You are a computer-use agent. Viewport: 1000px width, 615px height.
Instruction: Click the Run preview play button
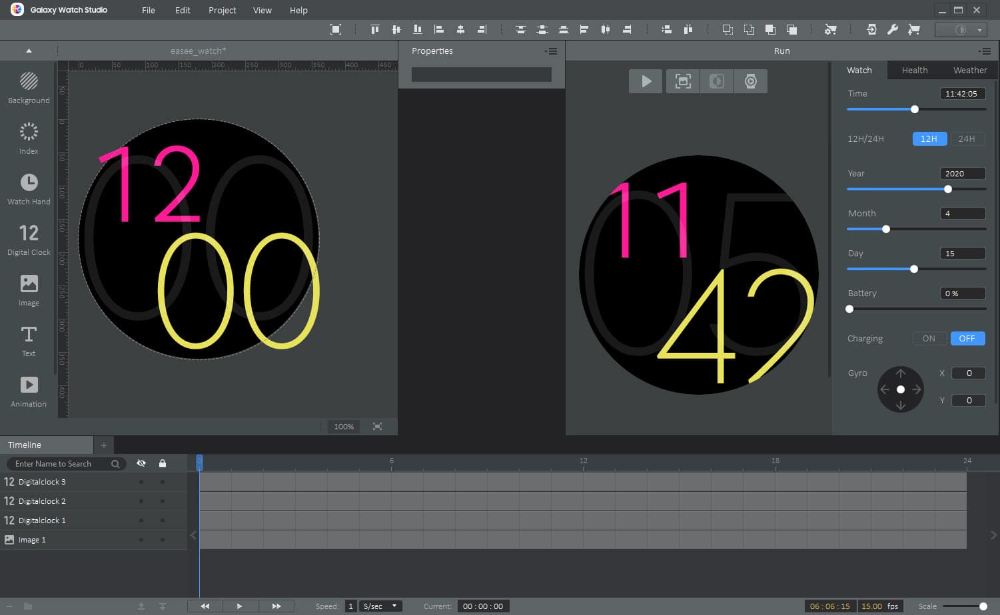coord(646,81)
